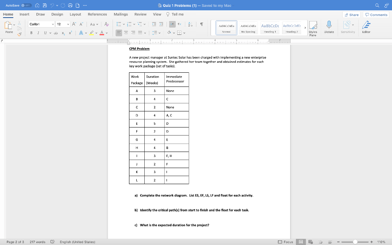
Task: Justify text alignment
Action: tap(140, 33)
